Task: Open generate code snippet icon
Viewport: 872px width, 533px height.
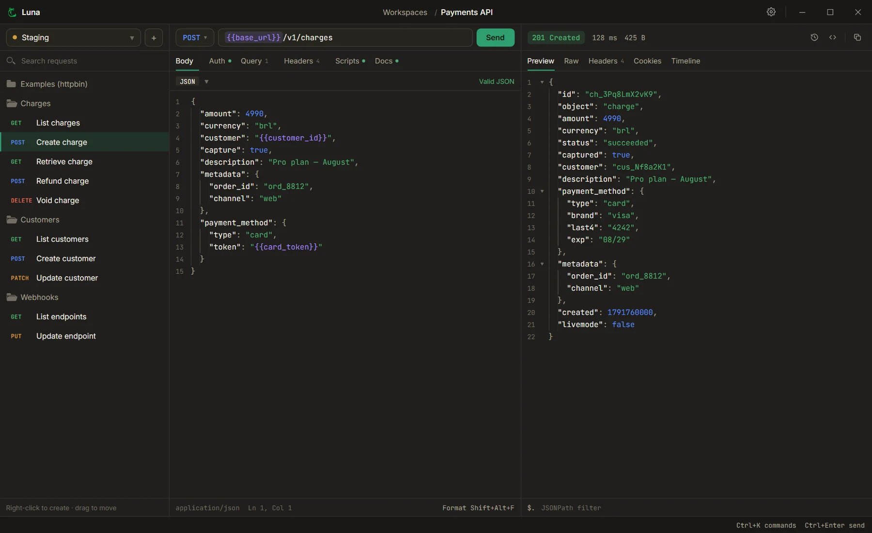Action: pyautogui.click(x=833, y=37)
